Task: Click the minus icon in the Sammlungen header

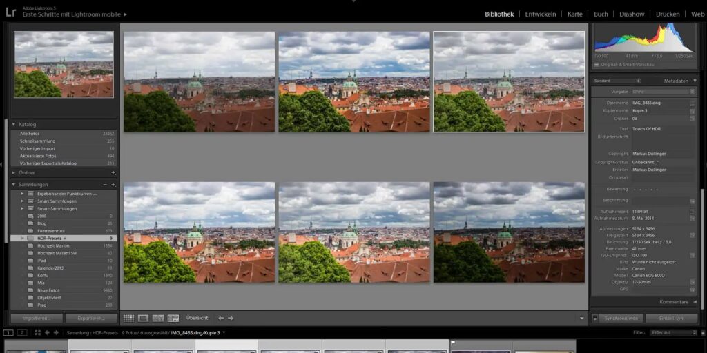Action: pos(105,185)
